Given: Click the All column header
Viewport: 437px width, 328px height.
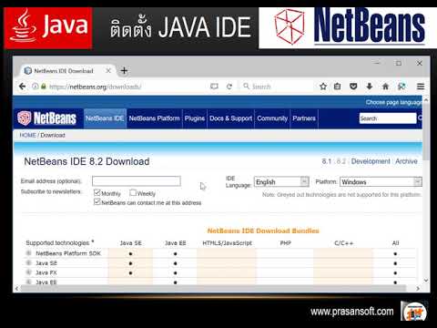Looking at the screenshot, I should coord(395,243).
